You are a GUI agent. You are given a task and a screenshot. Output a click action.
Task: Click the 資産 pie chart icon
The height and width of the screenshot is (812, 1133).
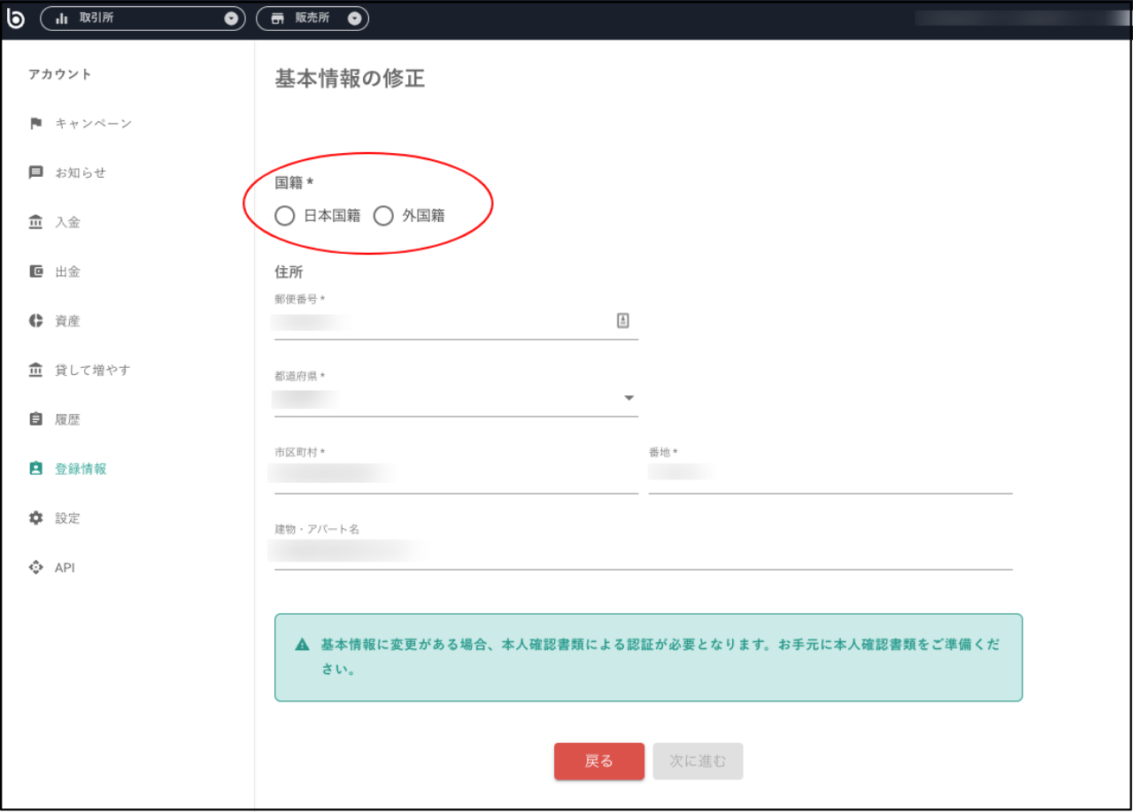point(36,320)
